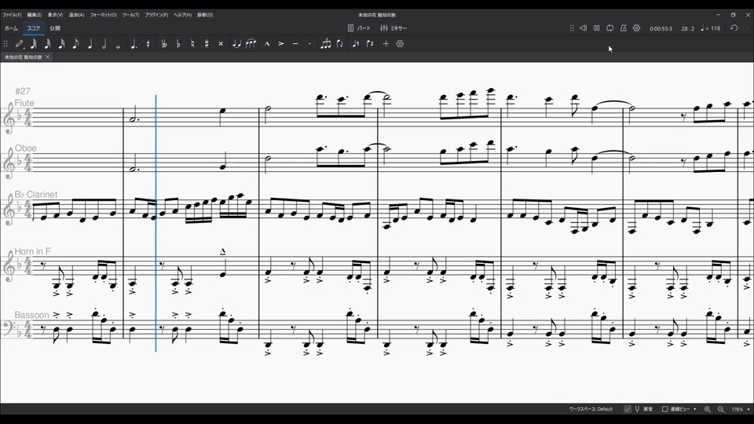Select the 32nd note duration

click(x=47, y=44)
